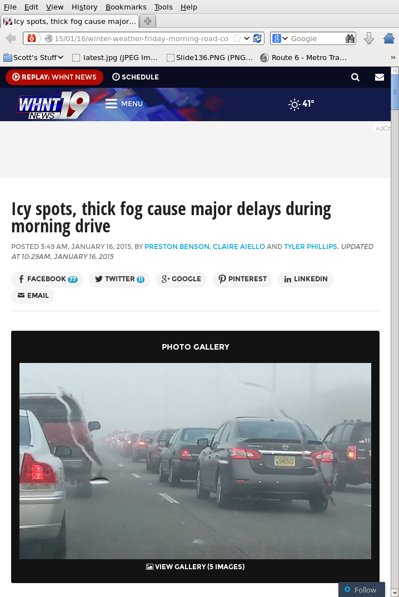Viewport: 399px width, 597px height.
Task: Click the browser Home icon
Action: click(x=389, y=38)
